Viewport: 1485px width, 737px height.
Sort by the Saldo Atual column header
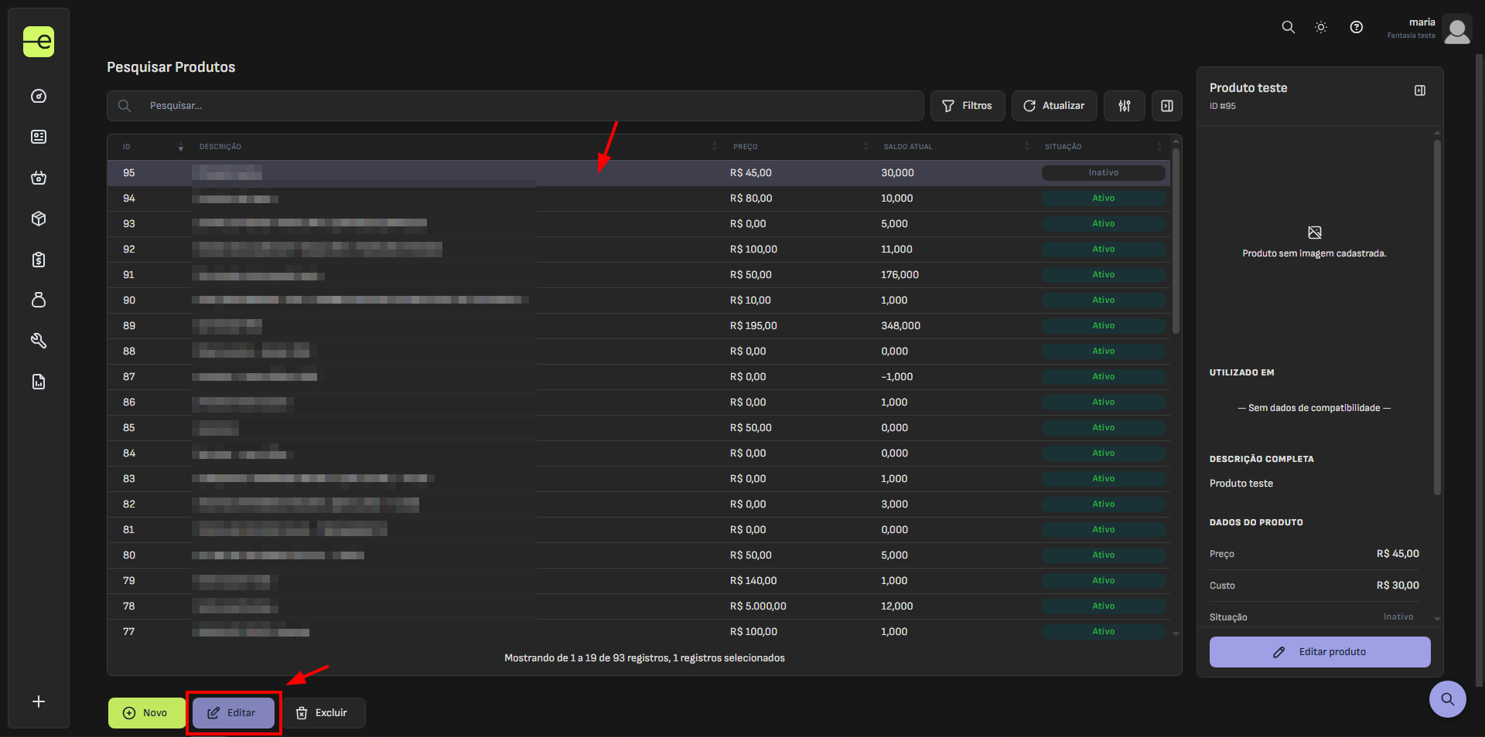click(x=955, y=147)
